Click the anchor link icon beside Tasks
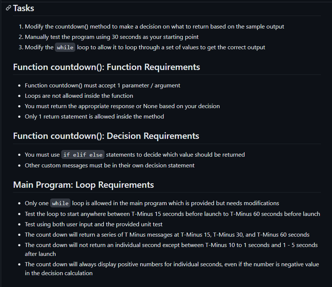 point(8,8)
